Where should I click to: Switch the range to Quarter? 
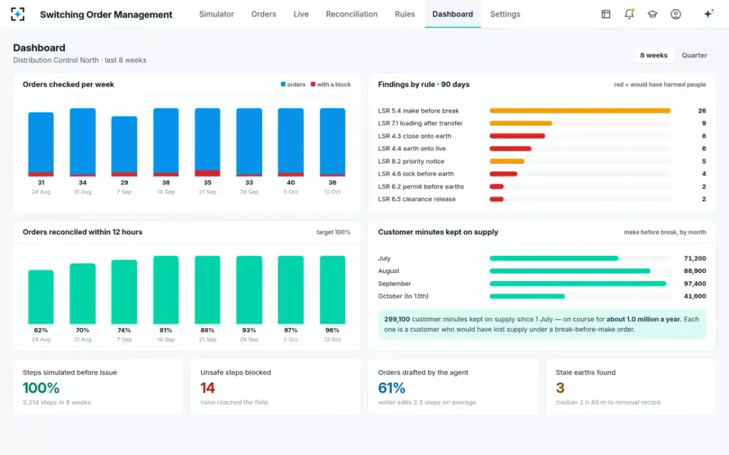(x=694, y=55)
